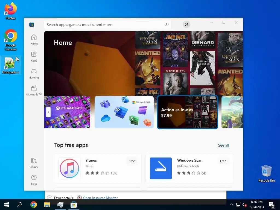Open Help in Store sidebar
This screenshot has width=280, height=210.
34,180
